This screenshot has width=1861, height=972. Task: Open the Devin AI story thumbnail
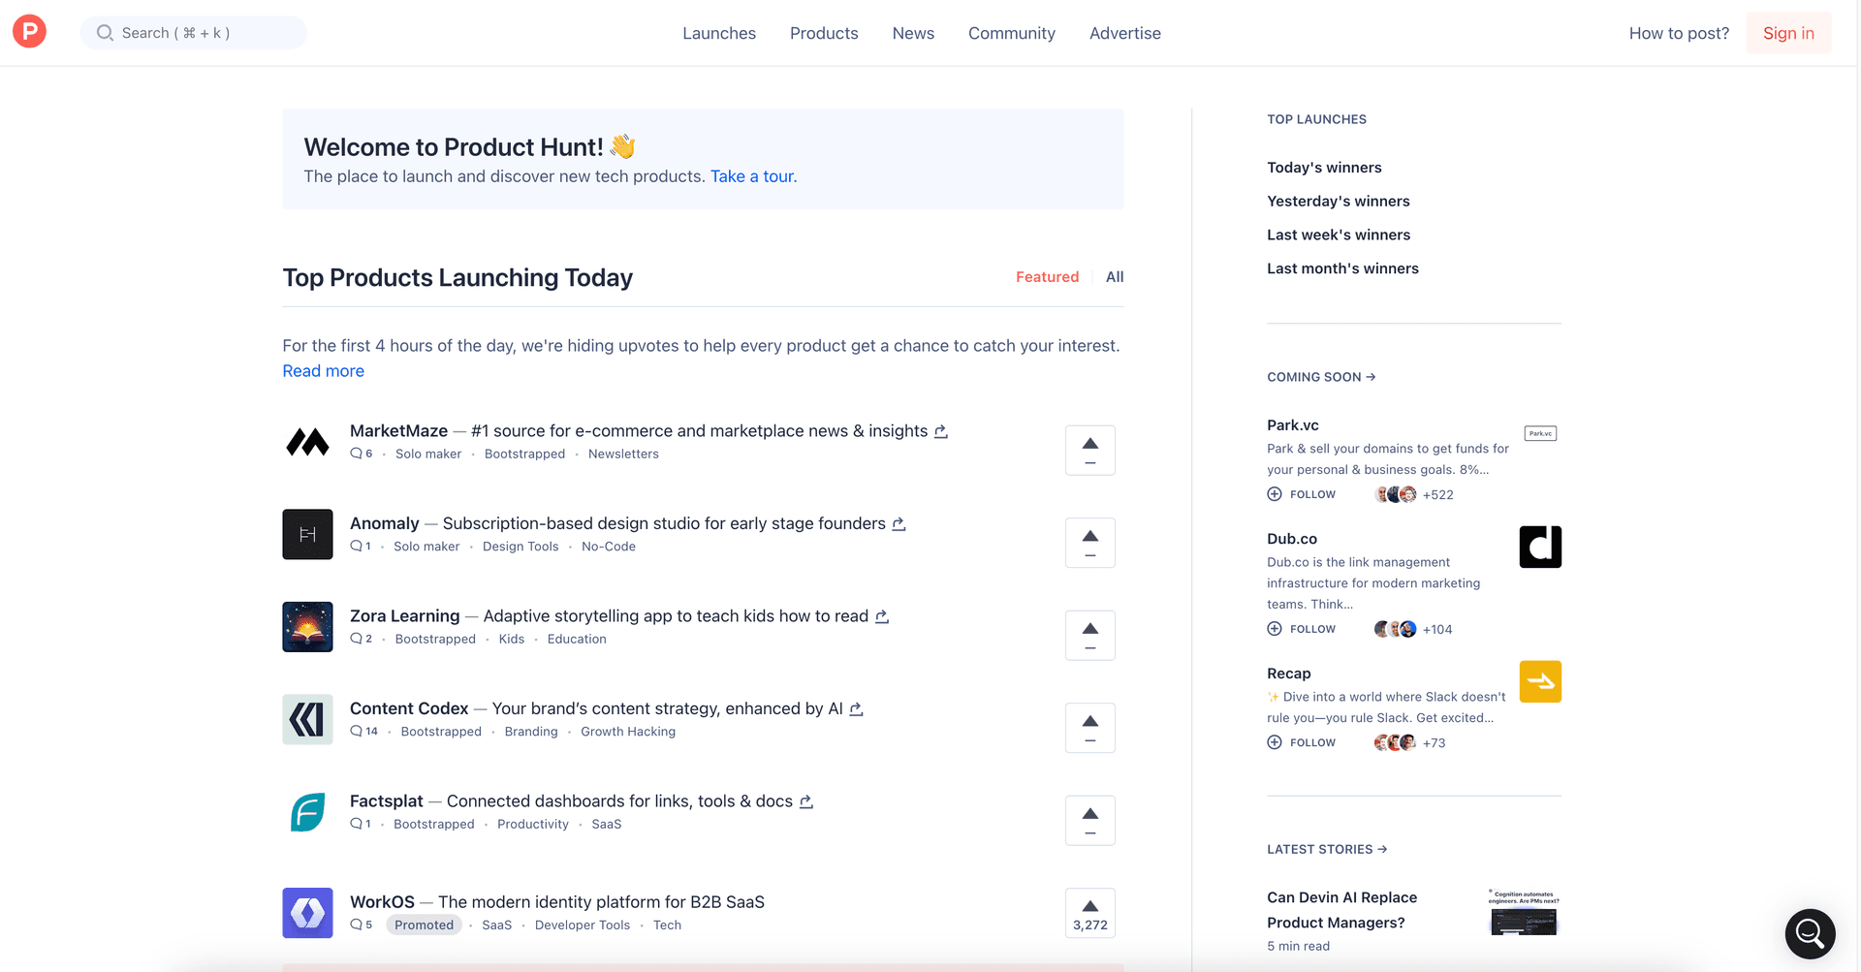tap(1524, 912)
